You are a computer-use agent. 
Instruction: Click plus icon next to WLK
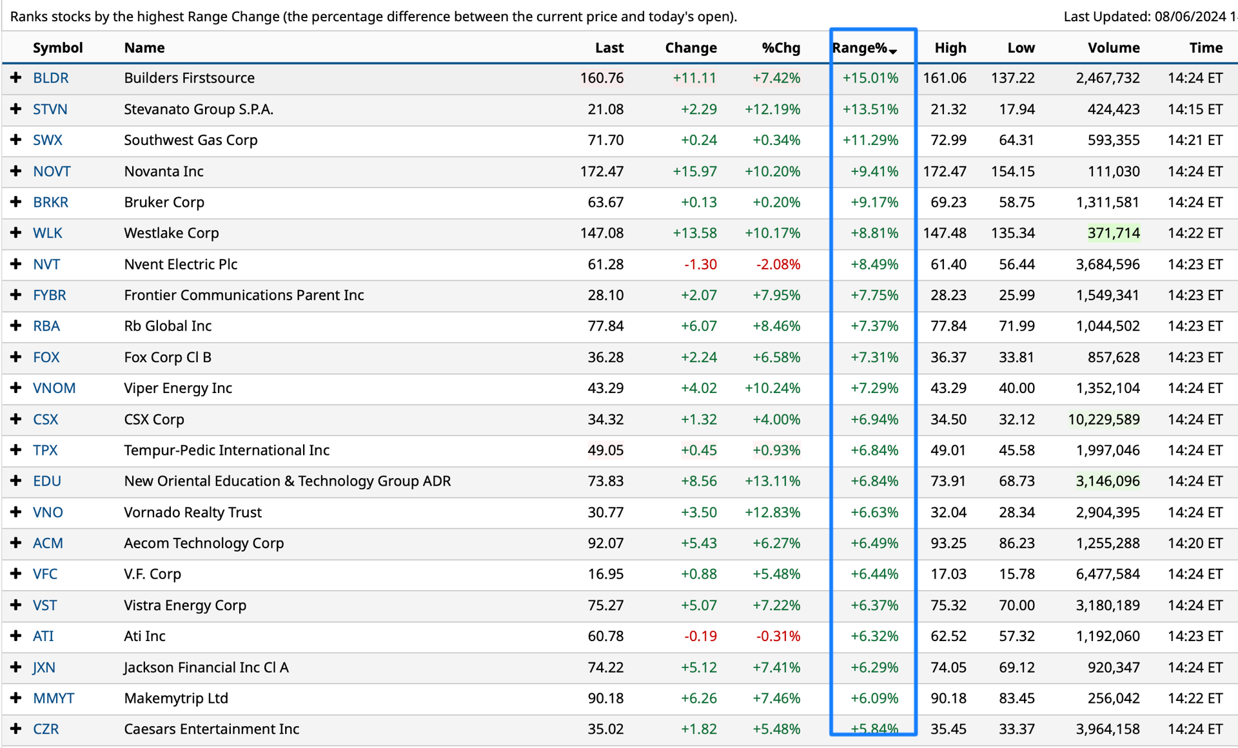click(x=16, y=233)
